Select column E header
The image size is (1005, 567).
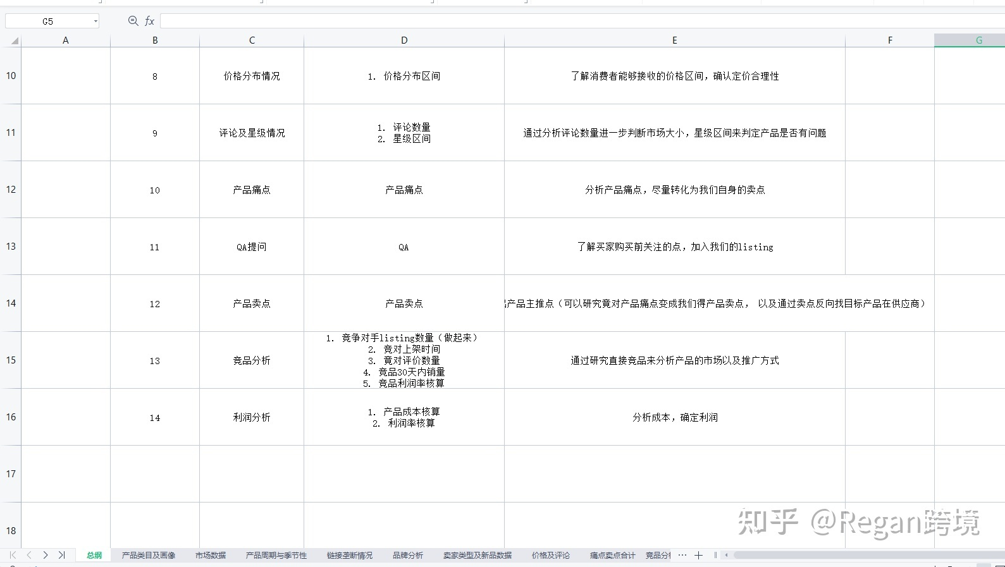click(674, 40)
